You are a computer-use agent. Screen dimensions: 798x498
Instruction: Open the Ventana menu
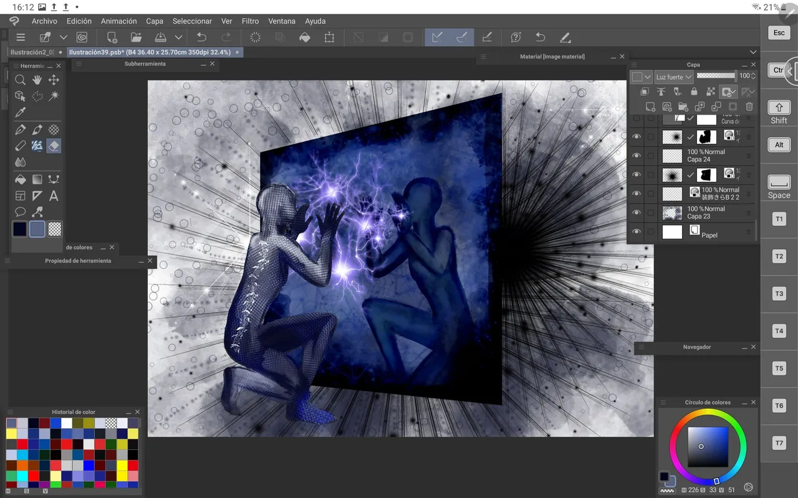(x=282, y=21)
